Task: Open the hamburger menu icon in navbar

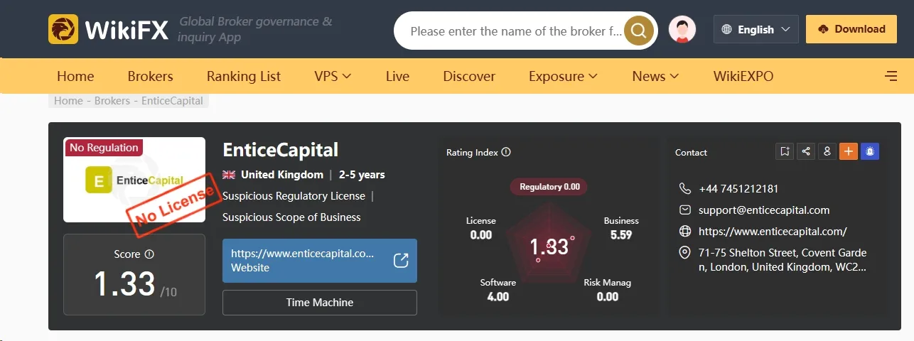Action: 891,76
